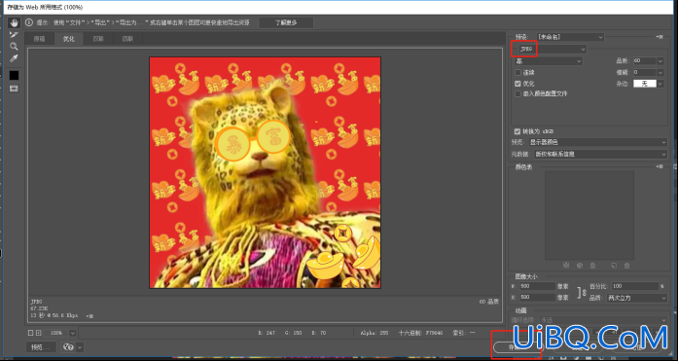Switch to the 双联 tab
678x361 pixels.
tap(98, 39)
